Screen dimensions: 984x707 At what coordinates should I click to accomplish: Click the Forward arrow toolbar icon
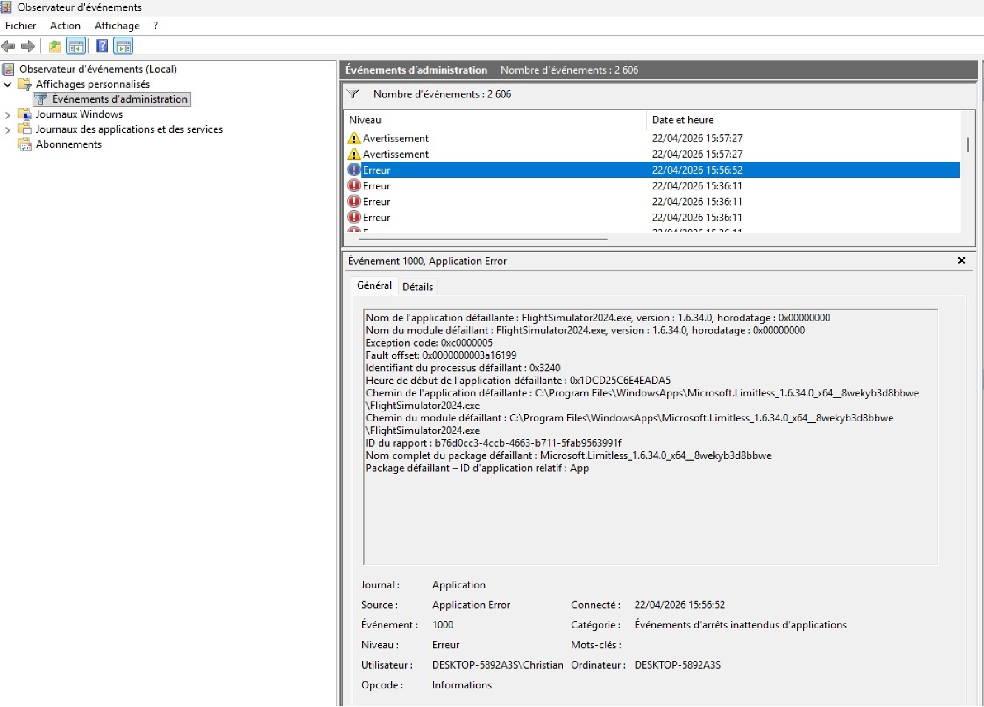28,47
